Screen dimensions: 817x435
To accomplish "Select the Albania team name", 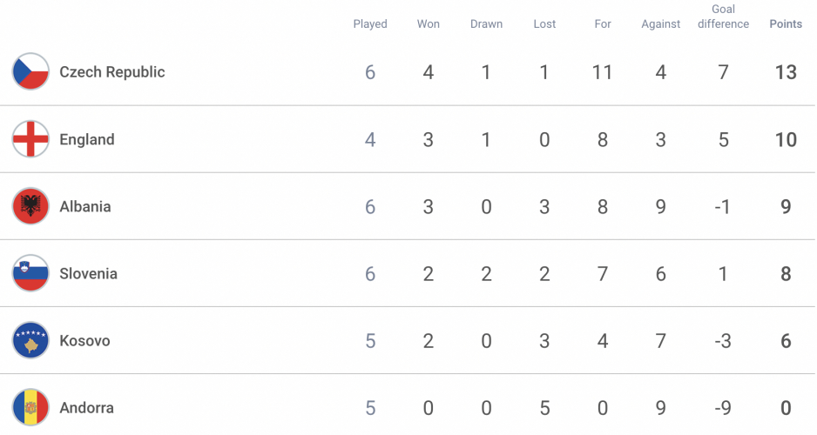I will (x=85, y=206).
